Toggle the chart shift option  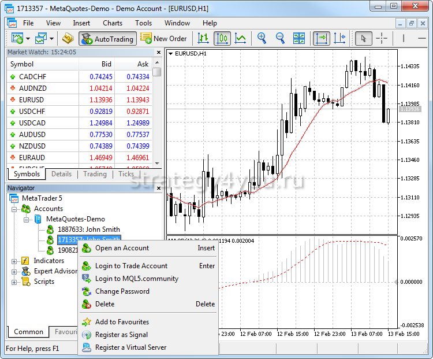tap(339, 38)
